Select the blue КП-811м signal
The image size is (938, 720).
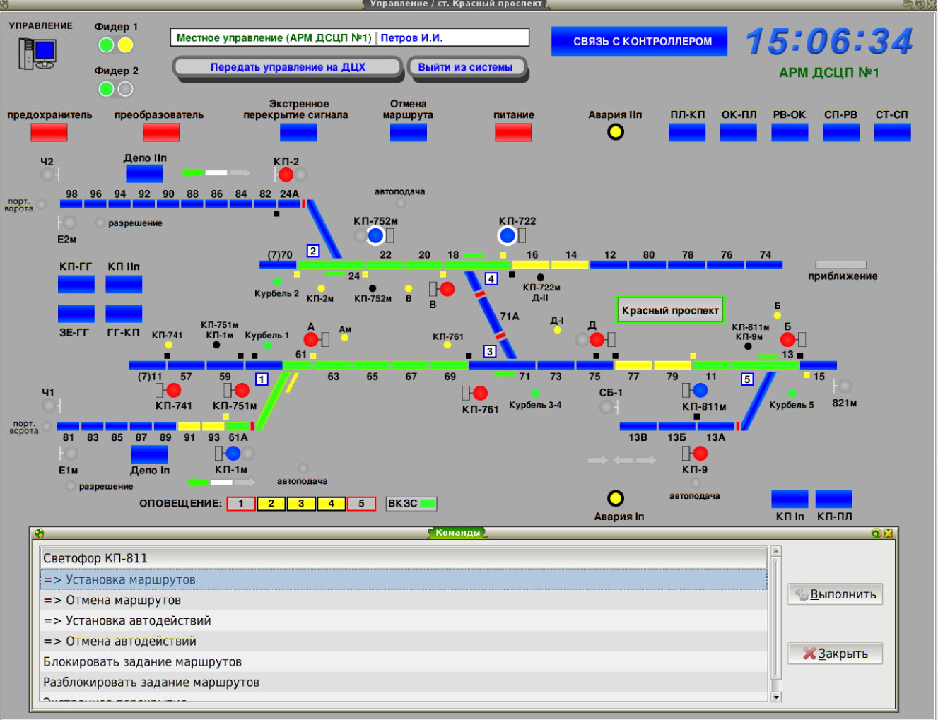click(x=700, y=390)
